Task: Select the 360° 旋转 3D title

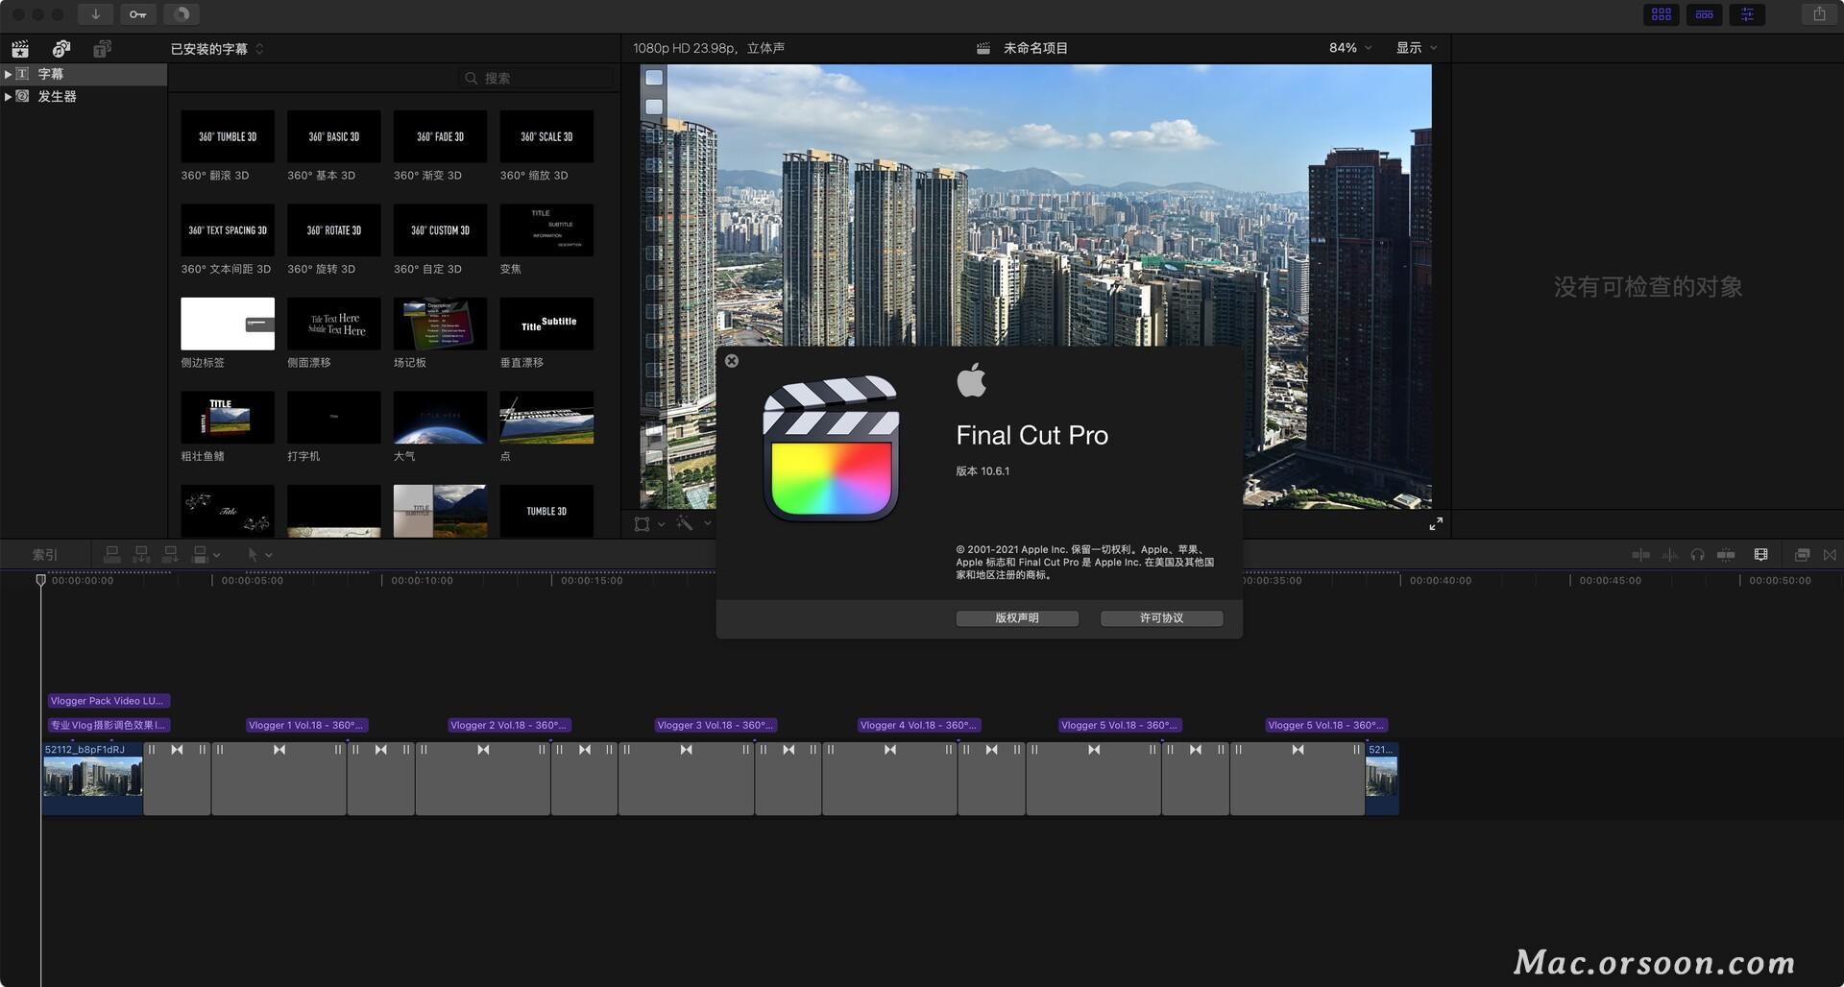Action: pyautogui.click(x=334, y=230)
